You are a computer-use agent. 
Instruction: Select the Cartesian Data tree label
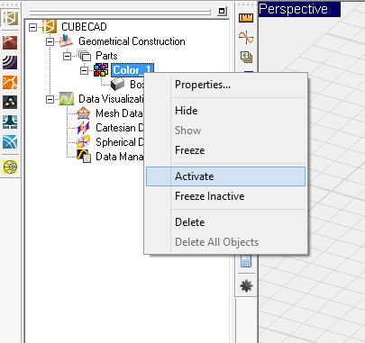coord(119,128)
